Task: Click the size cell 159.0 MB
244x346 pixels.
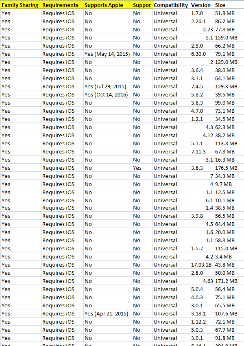Action: (229, 38)
